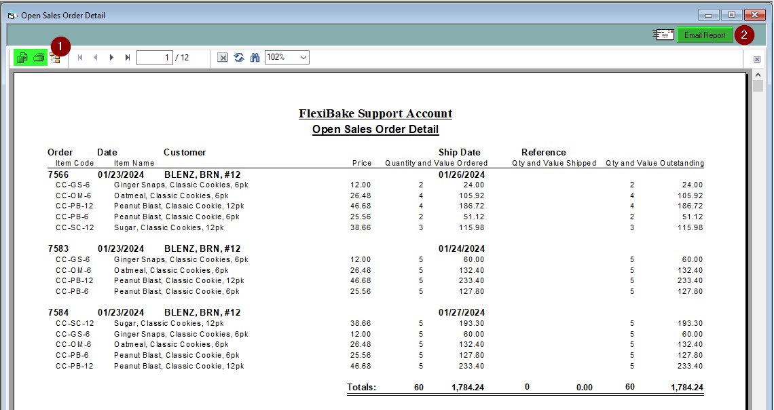This screenshot has height=410, width=774.
Task: Go to the previous page
Action: [96, 58]
